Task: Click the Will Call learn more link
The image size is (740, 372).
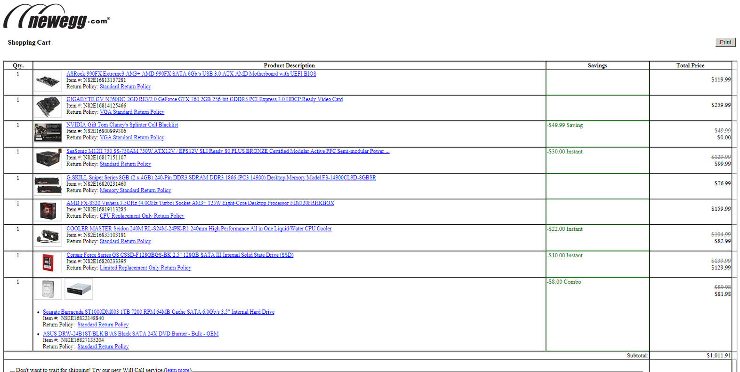Action: coord(177,370)
